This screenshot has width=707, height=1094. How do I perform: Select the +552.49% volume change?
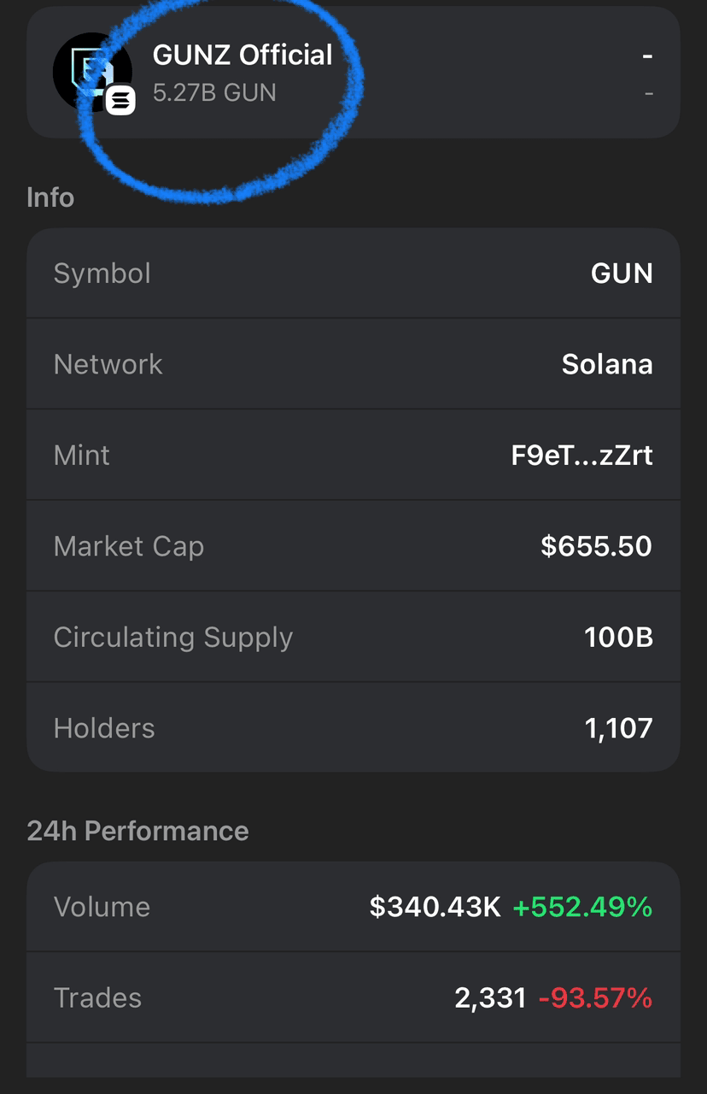pyautogui.click(x=582, y=907)
